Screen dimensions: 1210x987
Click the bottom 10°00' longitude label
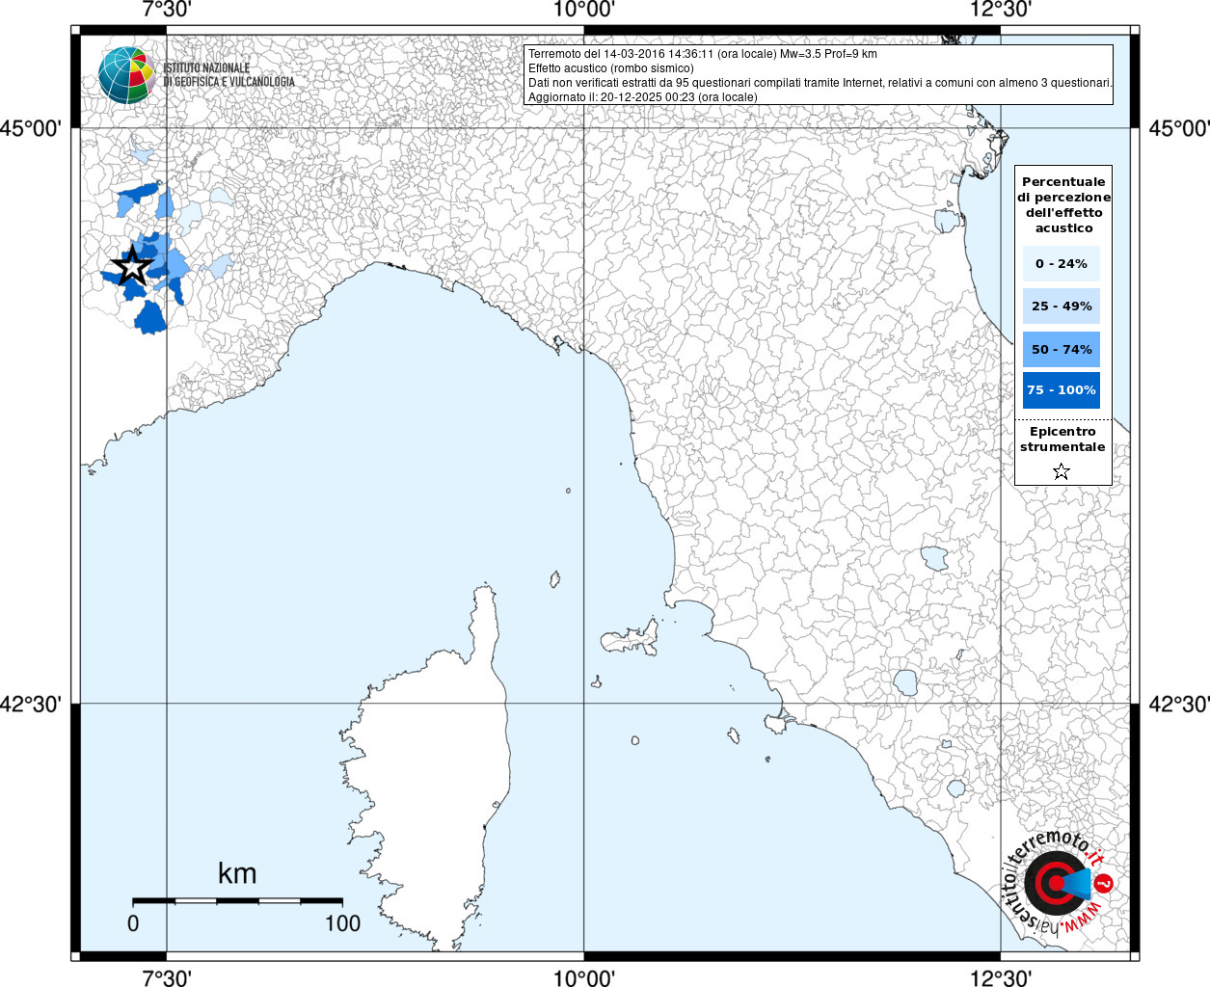583,977
